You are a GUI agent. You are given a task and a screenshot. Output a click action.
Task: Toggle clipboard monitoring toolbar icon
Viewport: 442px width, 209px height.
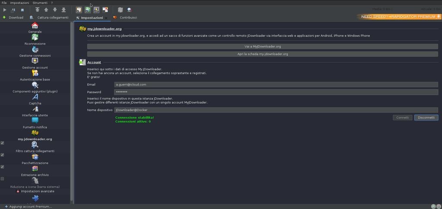79,10
